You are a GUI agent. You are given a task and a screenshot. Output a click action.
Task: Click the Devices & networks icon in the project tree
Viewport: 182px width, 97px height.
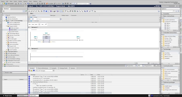[6, 19]
